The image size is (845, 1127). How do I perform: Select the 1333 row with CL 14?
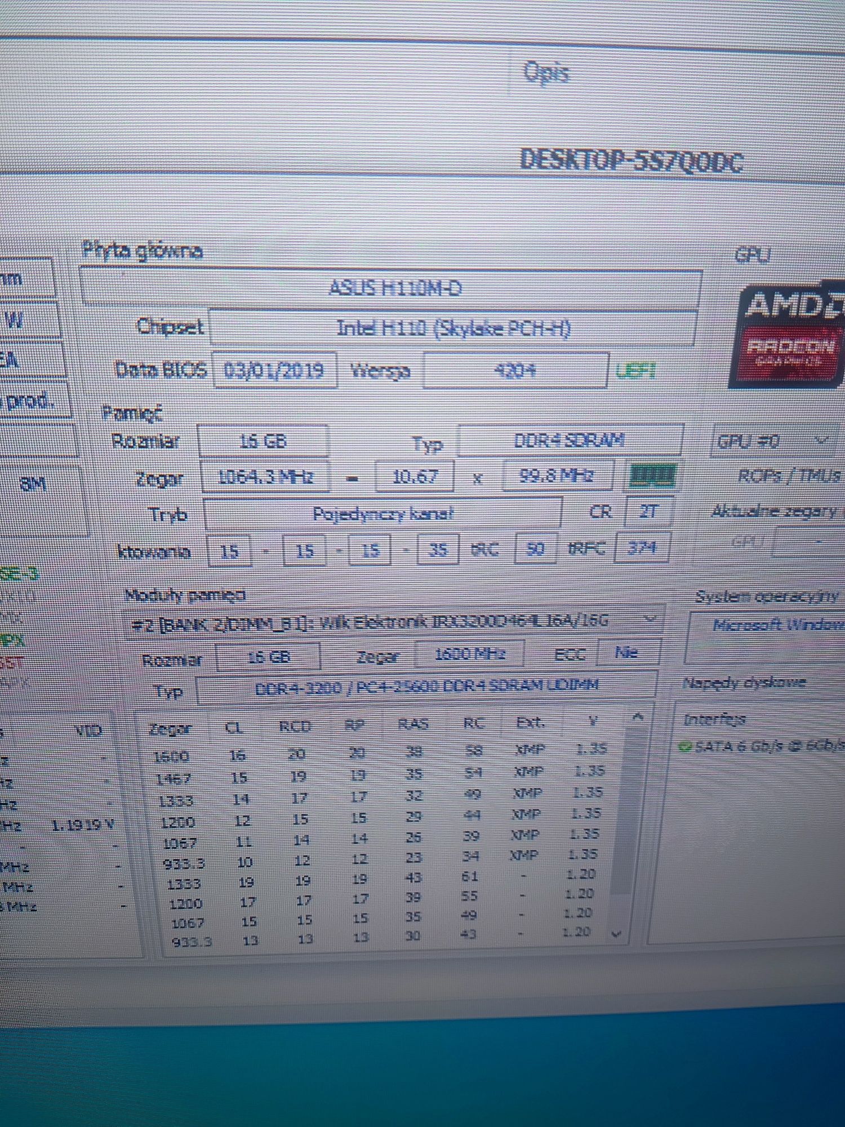pyautogui.click(x=380, y=796)
